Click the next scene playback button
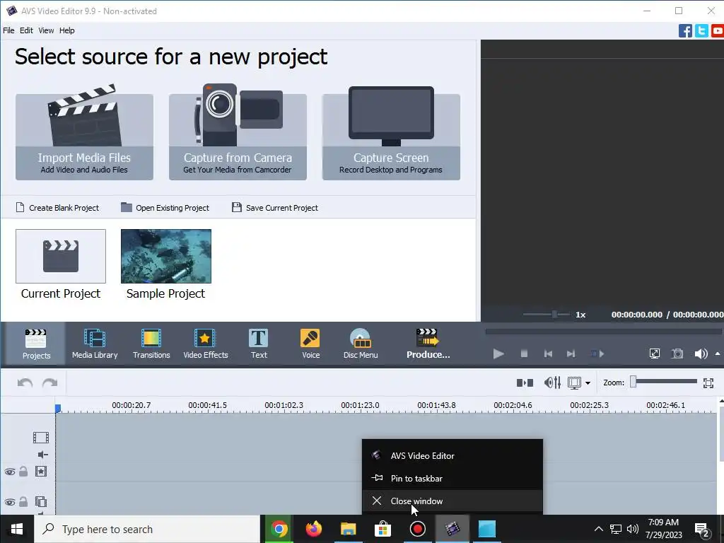724x543 pixels. (x=597, y=354)
